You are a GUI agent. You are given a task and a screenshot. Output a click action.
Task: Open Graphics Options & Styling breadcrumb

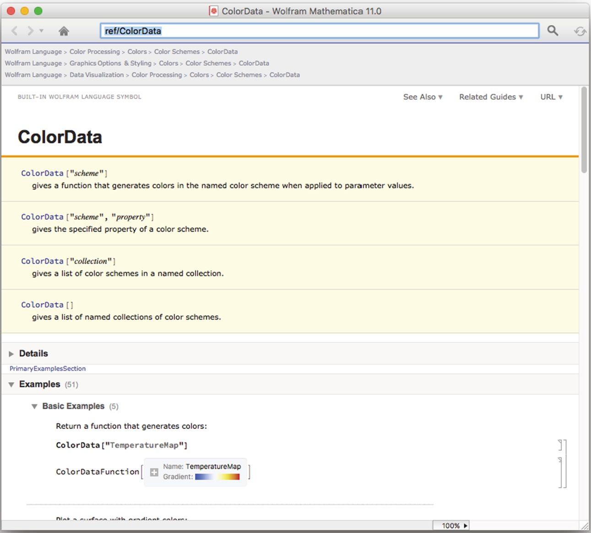[x=110, y=63]
